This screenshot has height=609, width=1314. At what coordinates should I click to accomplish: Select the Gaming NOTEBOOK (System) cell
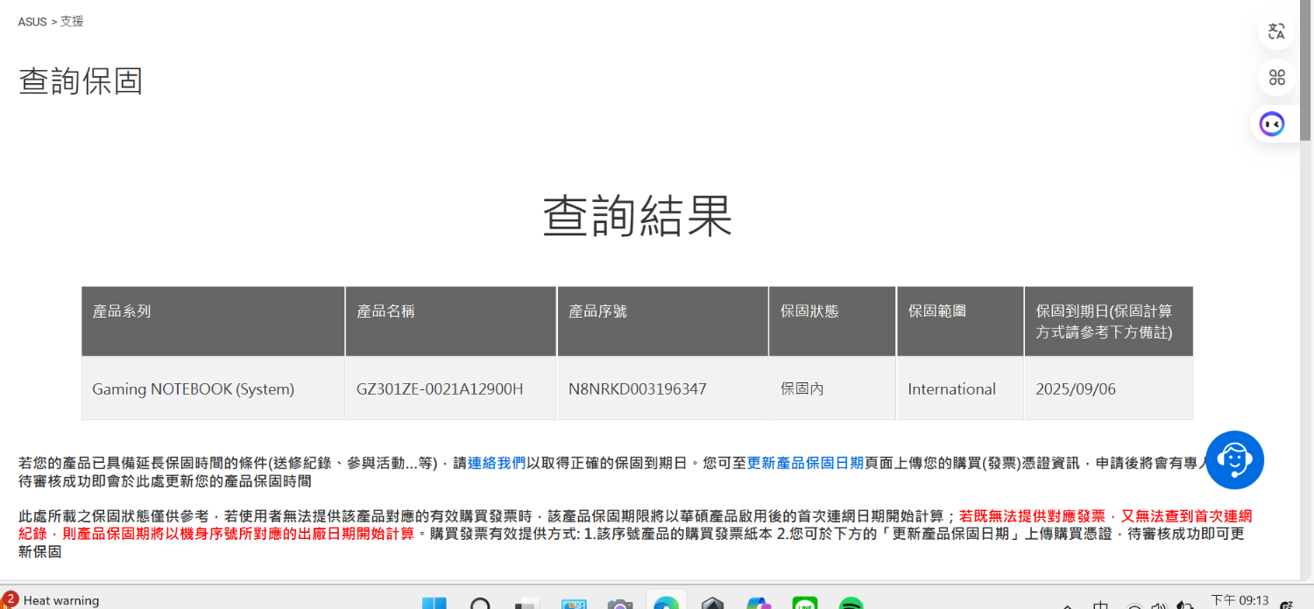coord(213,388)
